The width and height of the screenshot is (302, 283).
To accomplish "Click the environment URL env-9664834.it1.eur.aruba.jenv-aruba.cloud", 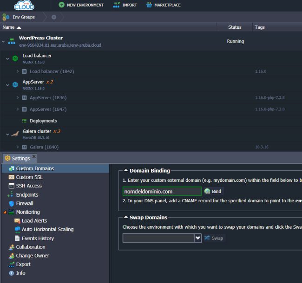I will pos(60,45).
